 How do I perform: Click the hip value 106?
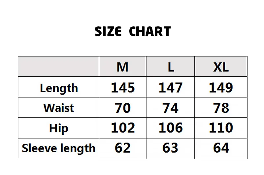point(171,128)
